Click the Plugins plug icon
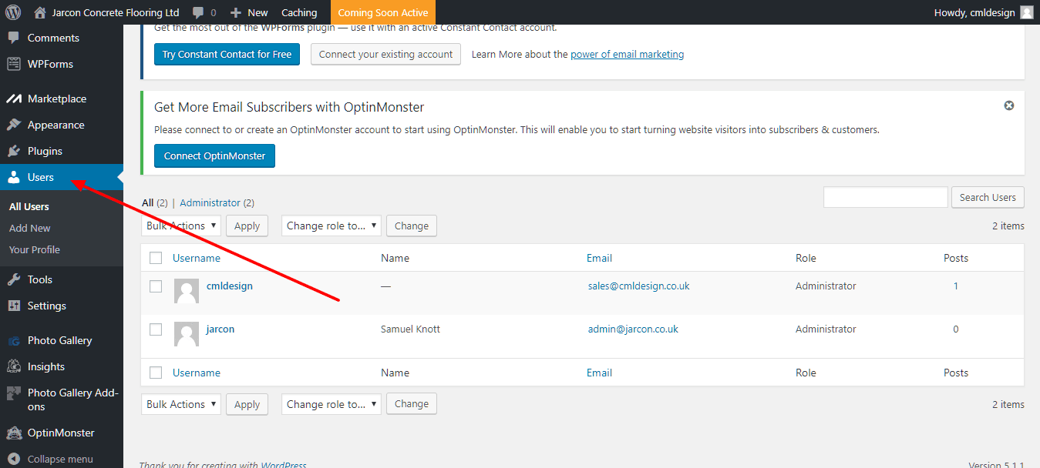This screenshot has height=468, width=1040. (x=14, y=151)
